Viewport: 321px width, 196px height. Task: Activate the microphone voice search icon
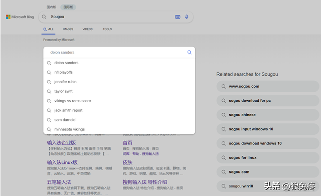[x=187, y=17]
